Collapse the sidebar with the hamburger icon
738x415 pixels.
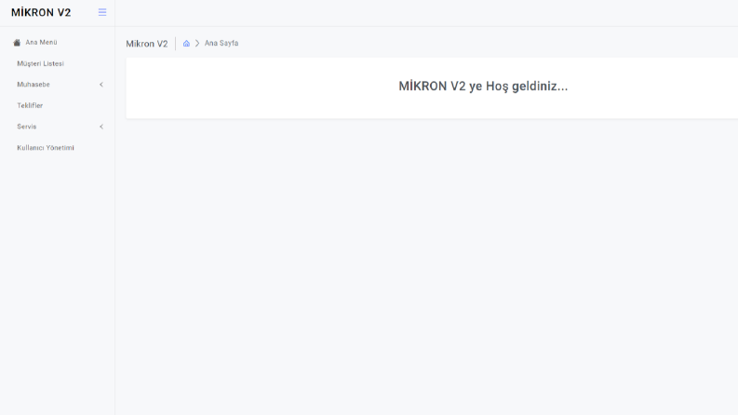tap(102, 12)
